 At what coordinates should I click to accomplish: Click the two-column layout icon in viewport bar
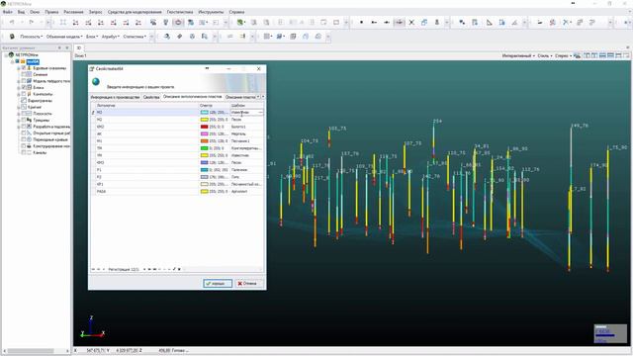[x=587, y=55]
